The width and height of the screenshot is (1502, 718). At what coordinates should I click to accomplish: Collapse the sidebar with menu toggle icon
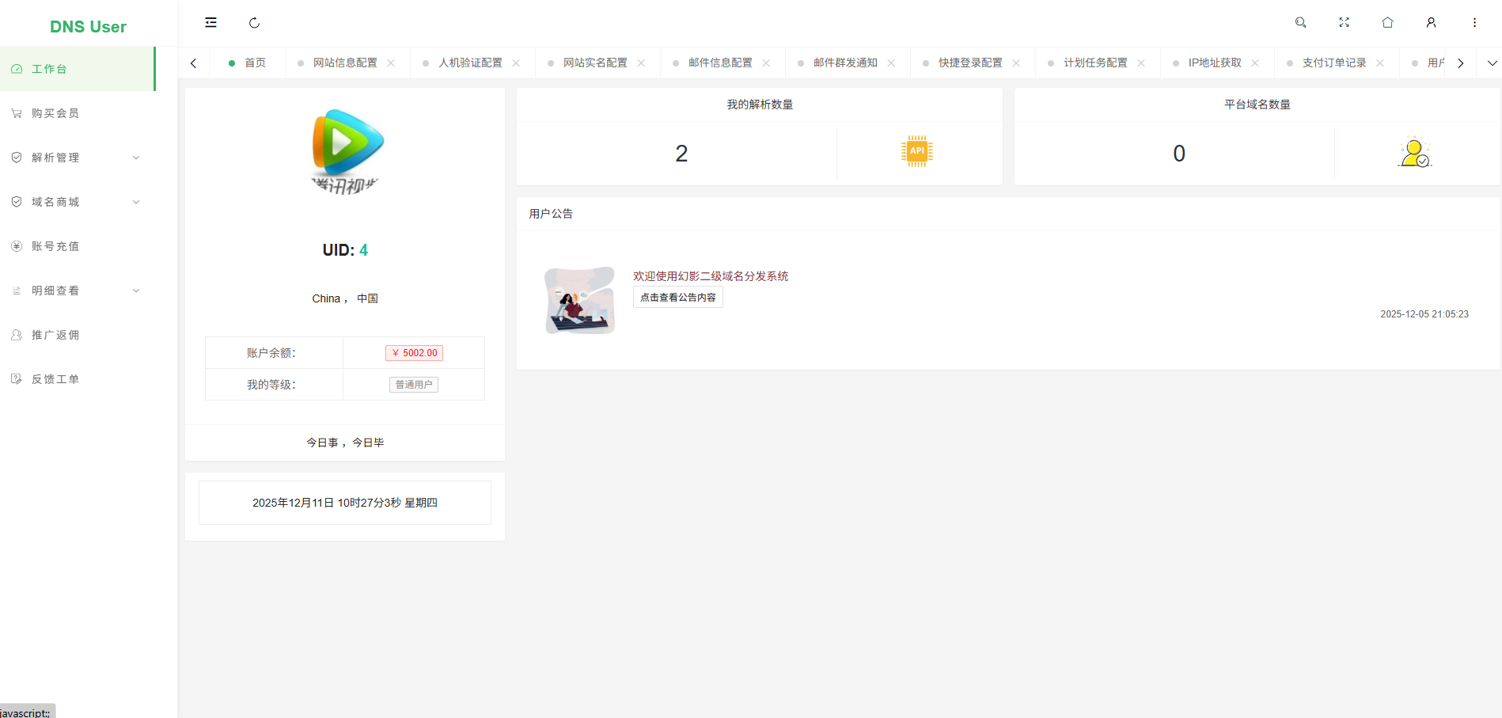click(211, 23)
